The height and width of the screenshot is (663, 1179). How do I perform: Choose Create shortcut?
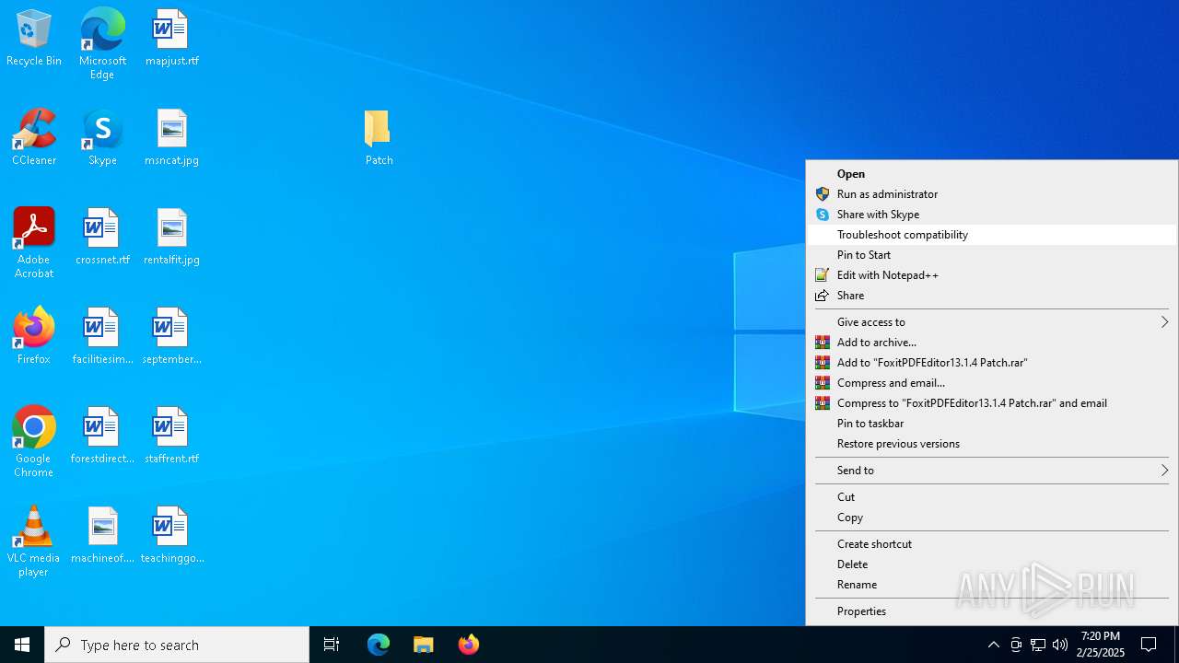992,544
